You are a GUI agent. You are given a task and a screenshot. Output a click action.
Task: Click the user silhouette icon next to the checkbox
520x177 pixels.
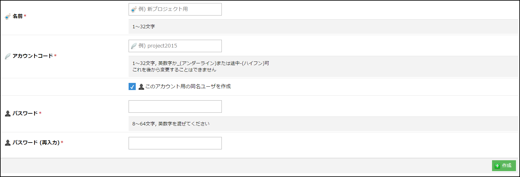tap(141, 87)
